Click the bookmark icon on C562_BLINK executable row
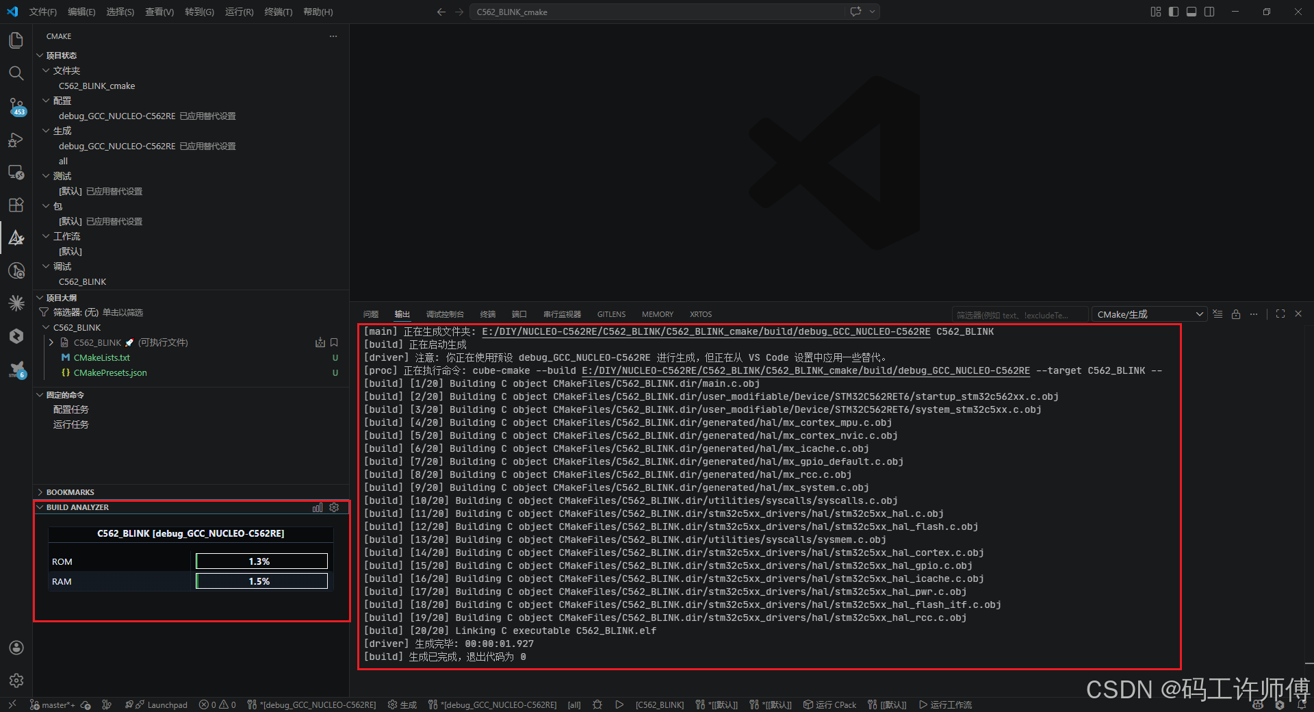The height and width of the screenshot is (712, 1314). pyautogui.click(x=334, y=342)
